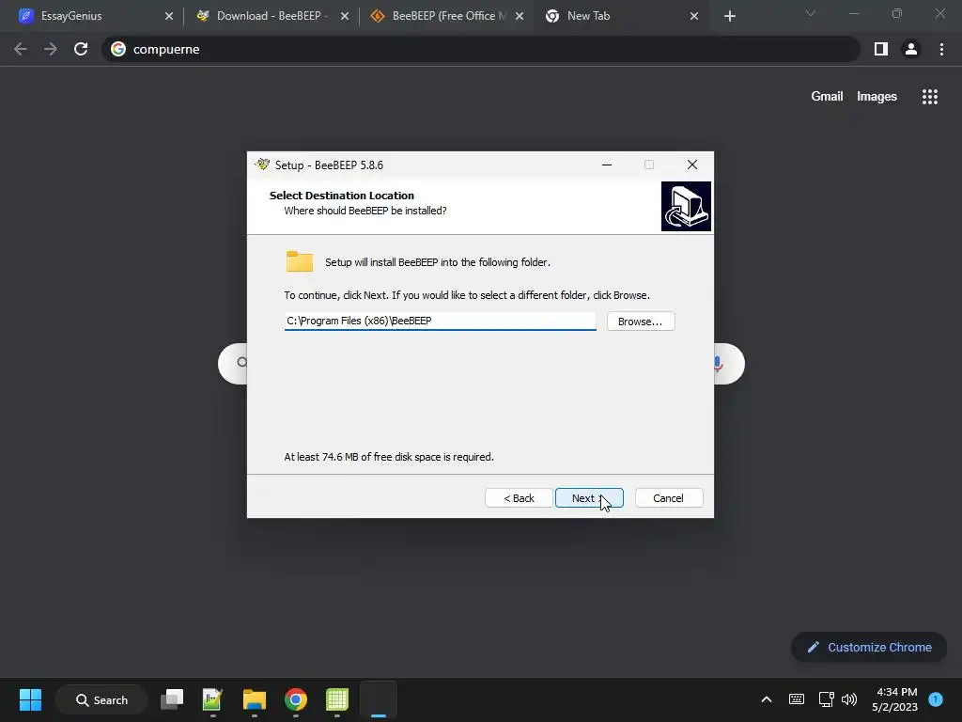Show hidden system tray icons

pos(767,699)
